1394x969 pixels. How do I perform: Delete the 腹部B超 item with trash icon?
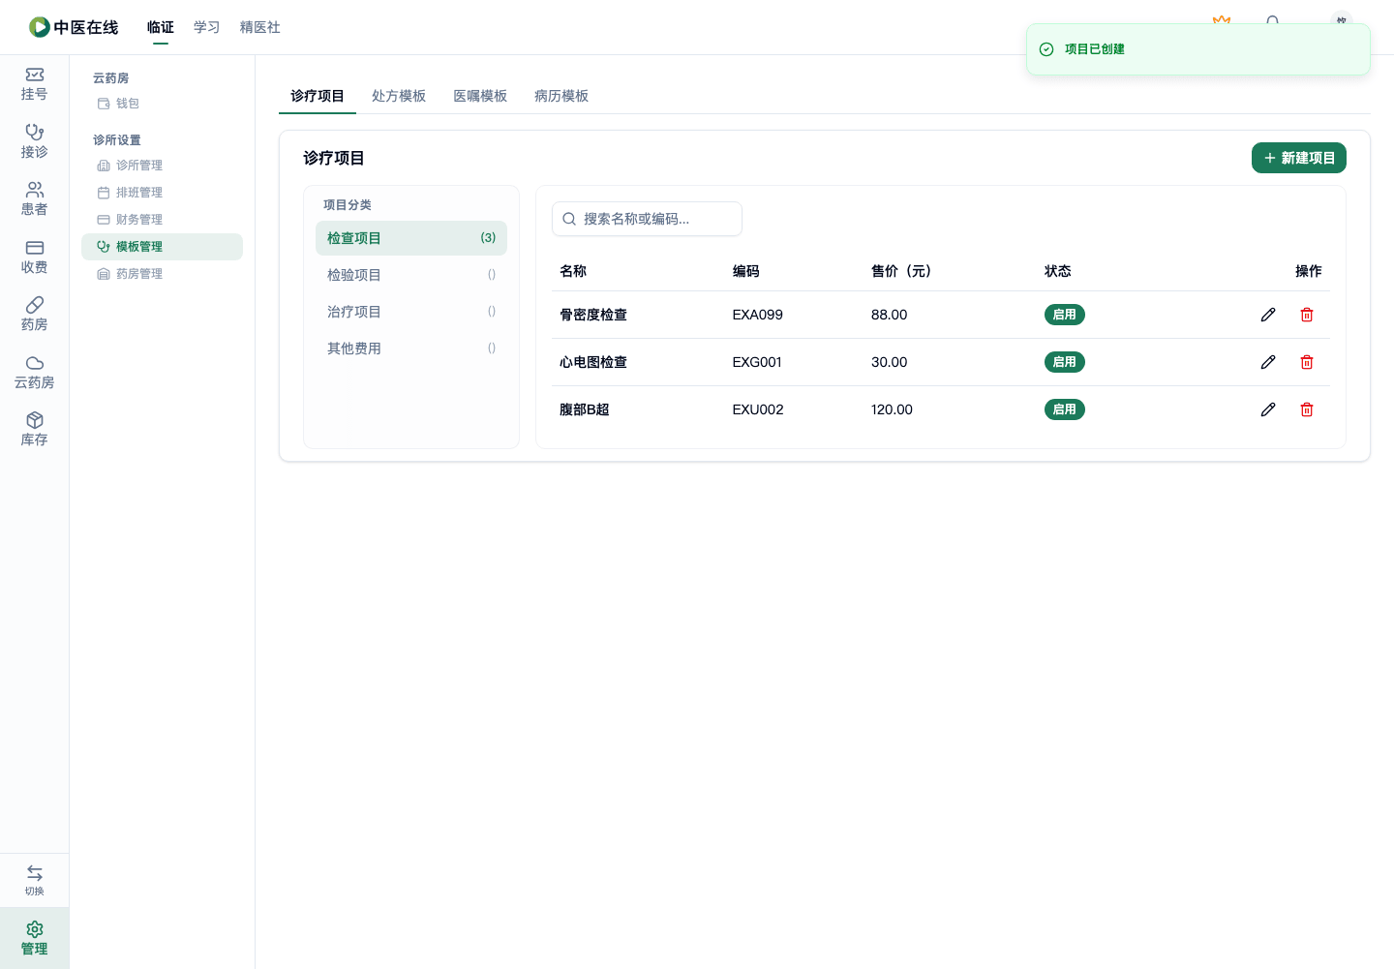point(1307,409)
